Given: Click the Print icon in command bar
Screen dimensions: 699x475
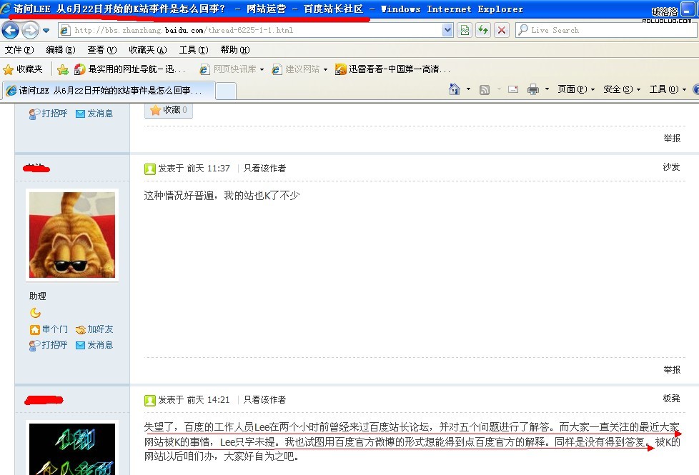Looking at the screenshot, I should 532,89.
